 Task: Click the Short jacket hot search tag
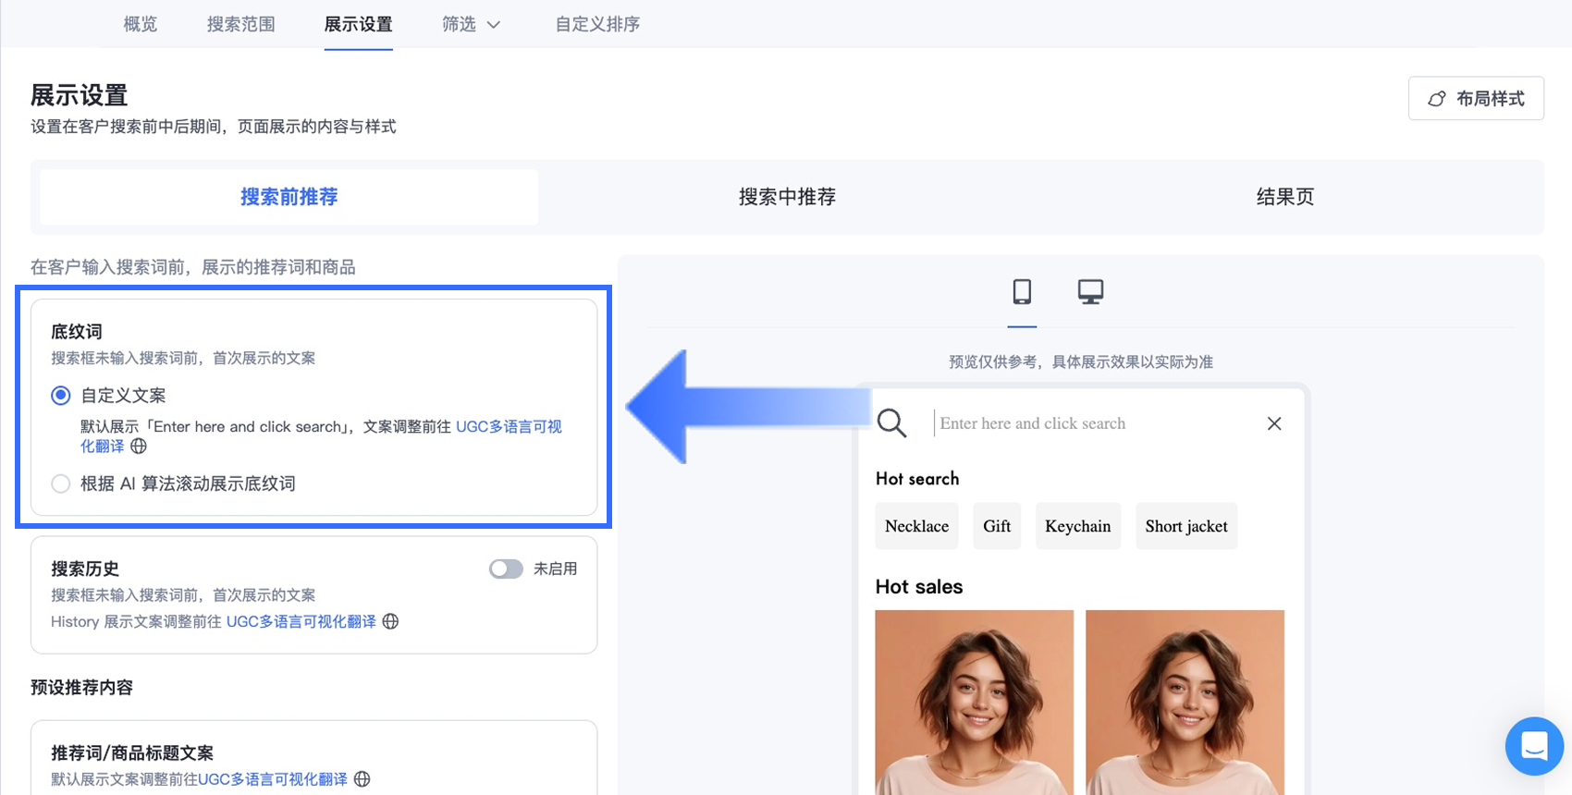tap(1186, 526)
